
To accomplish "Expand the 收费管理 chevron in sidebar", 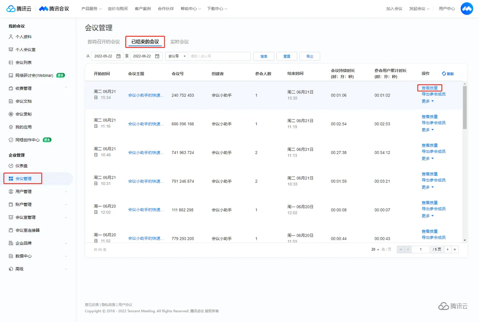I will [x=66, y=88].
